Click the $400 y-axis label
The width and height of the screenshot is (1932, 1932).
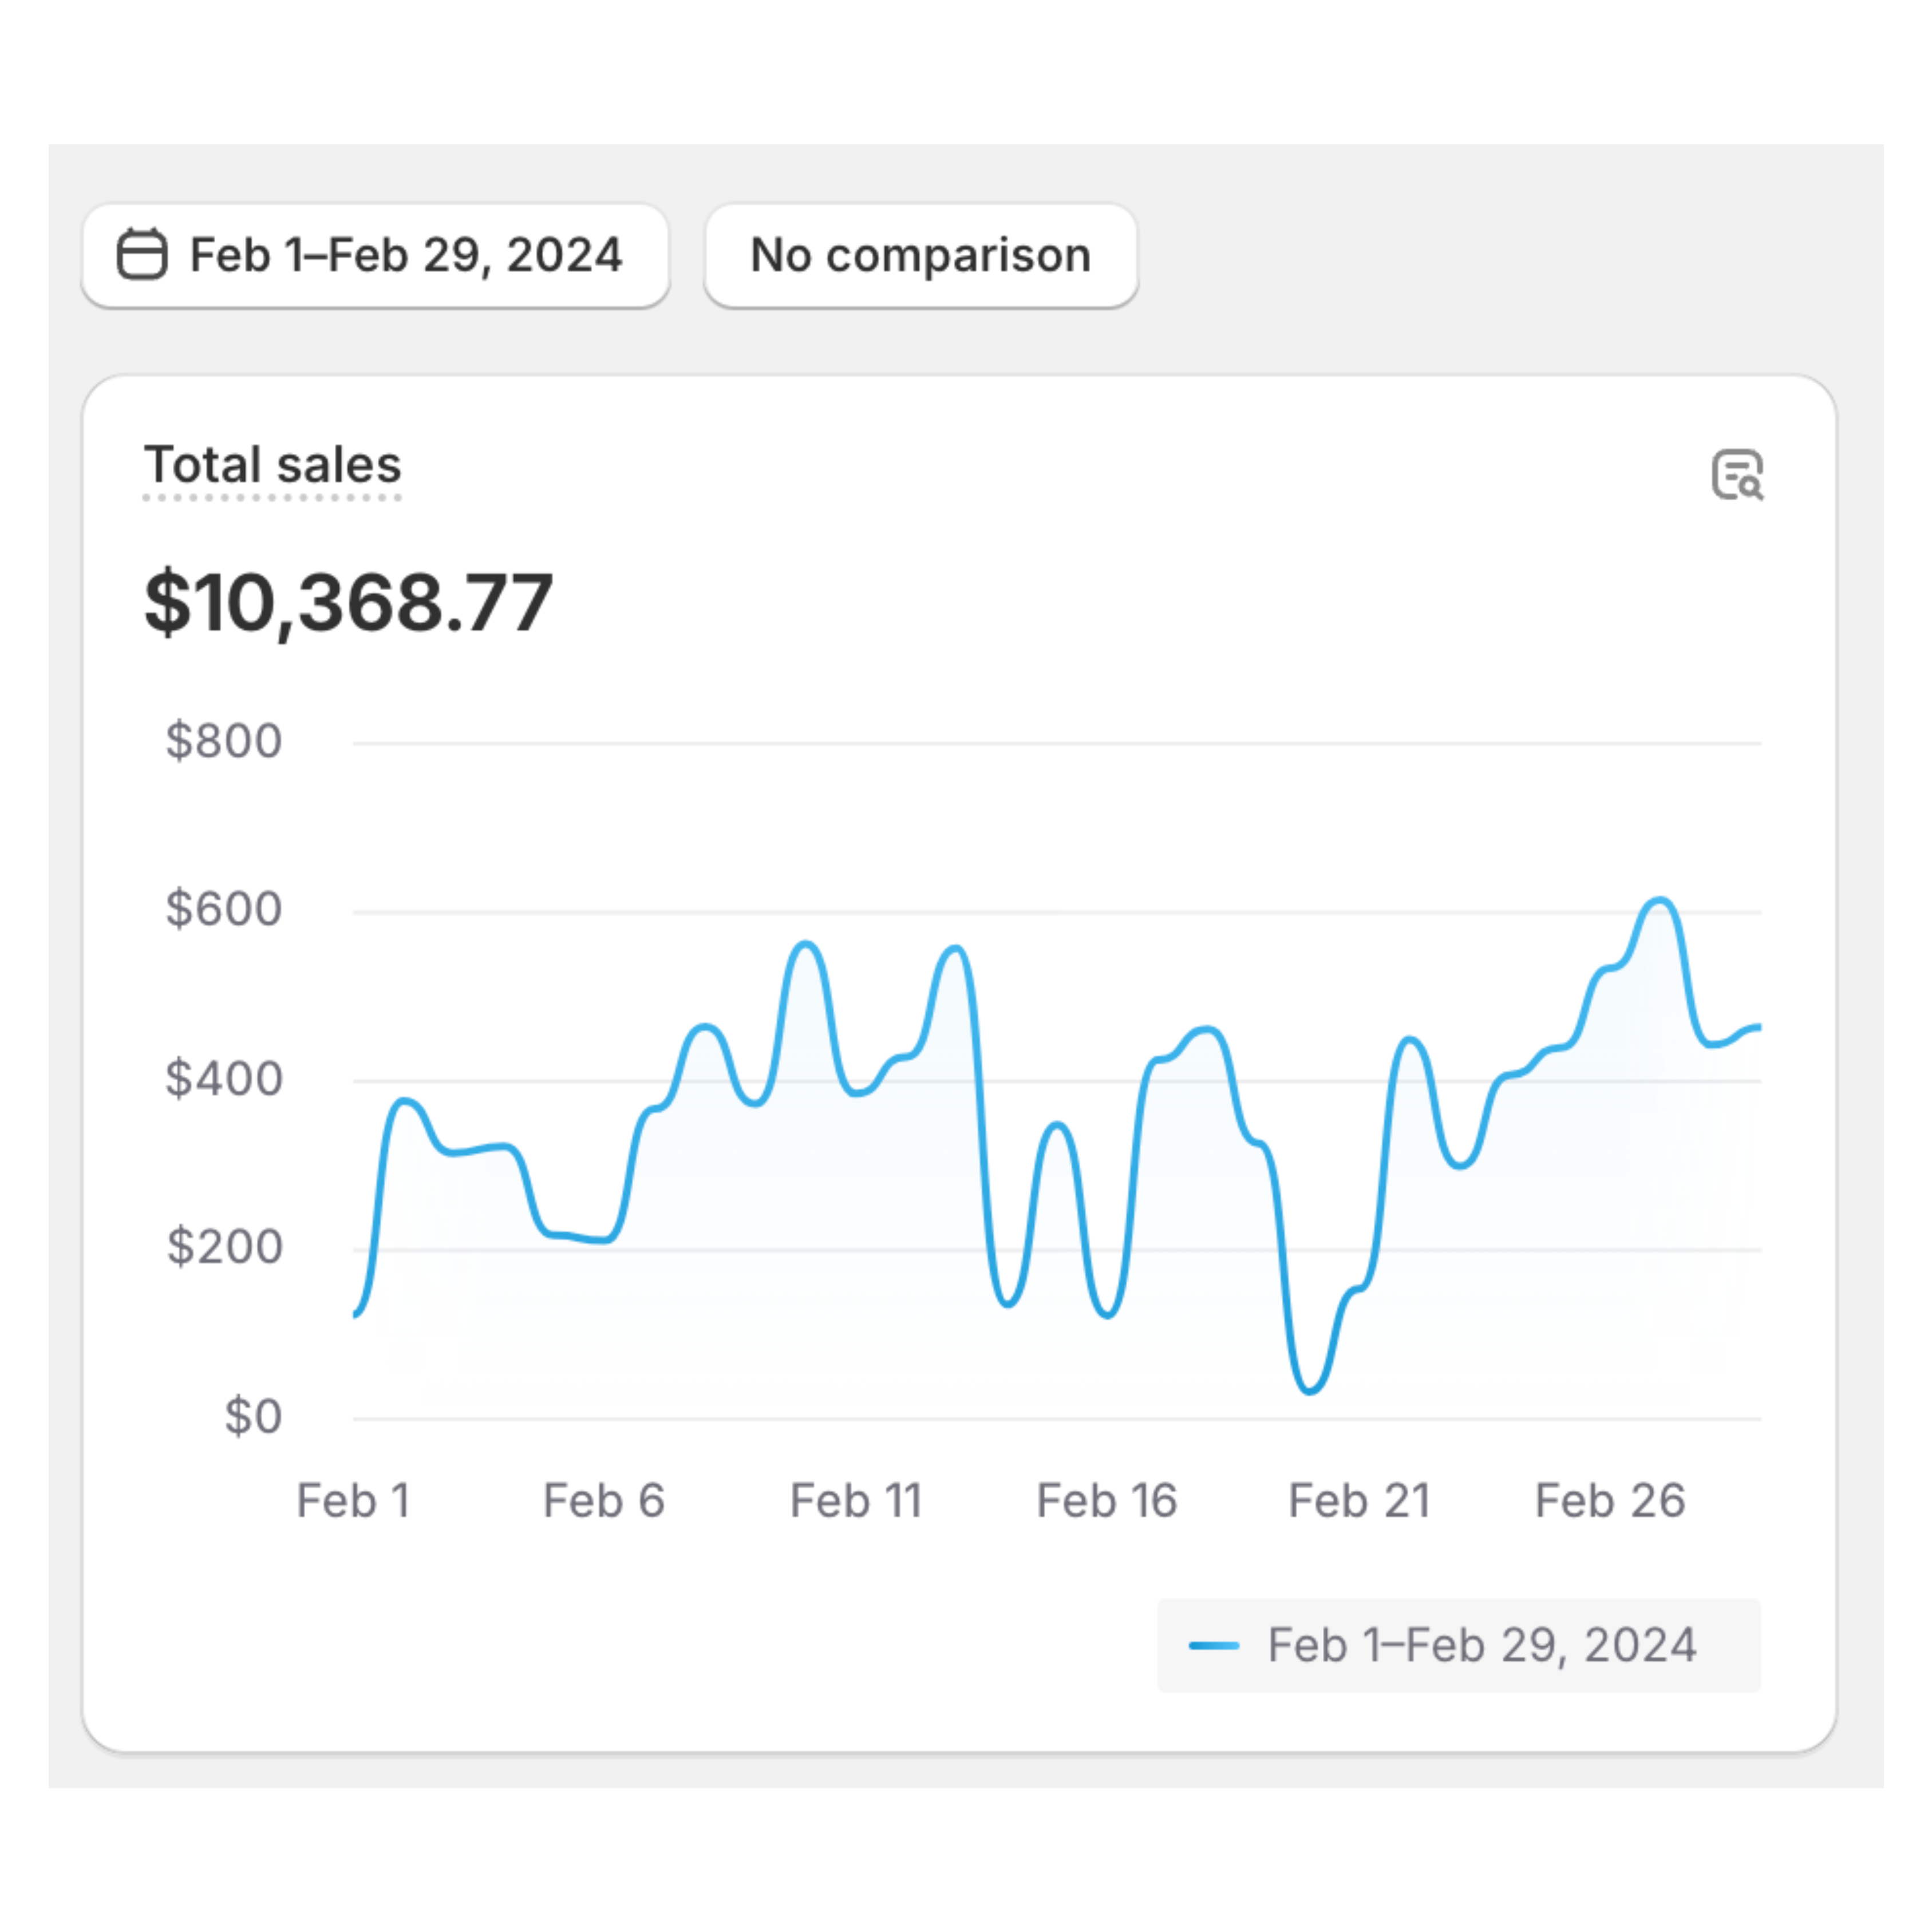coord(224,1079)
